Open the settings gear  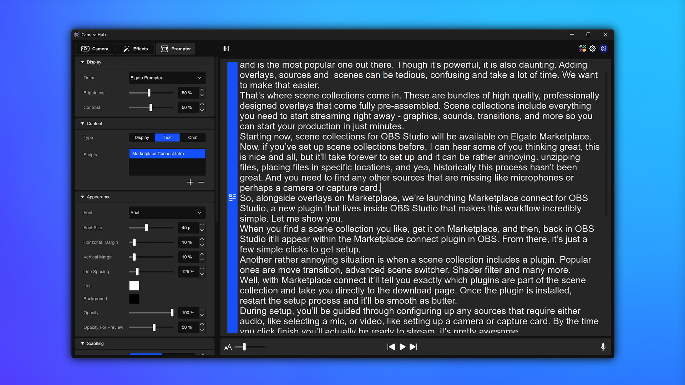click(593, 48)
